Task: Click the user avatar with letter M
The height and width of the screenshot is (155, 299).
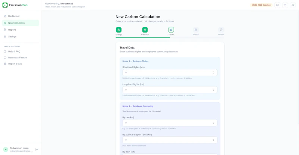Action: tap(6, 149)
